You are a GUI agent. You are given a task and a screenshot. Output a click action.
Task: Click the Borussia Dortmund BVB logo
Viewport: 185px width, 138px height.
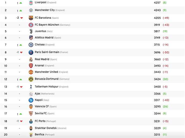pyautogui.click(x=31, y=79)
